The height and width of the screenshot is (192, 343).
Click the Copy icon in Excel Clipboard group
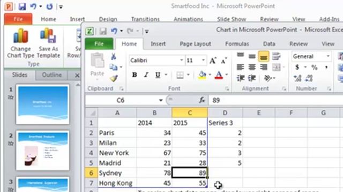coord(113,67)
